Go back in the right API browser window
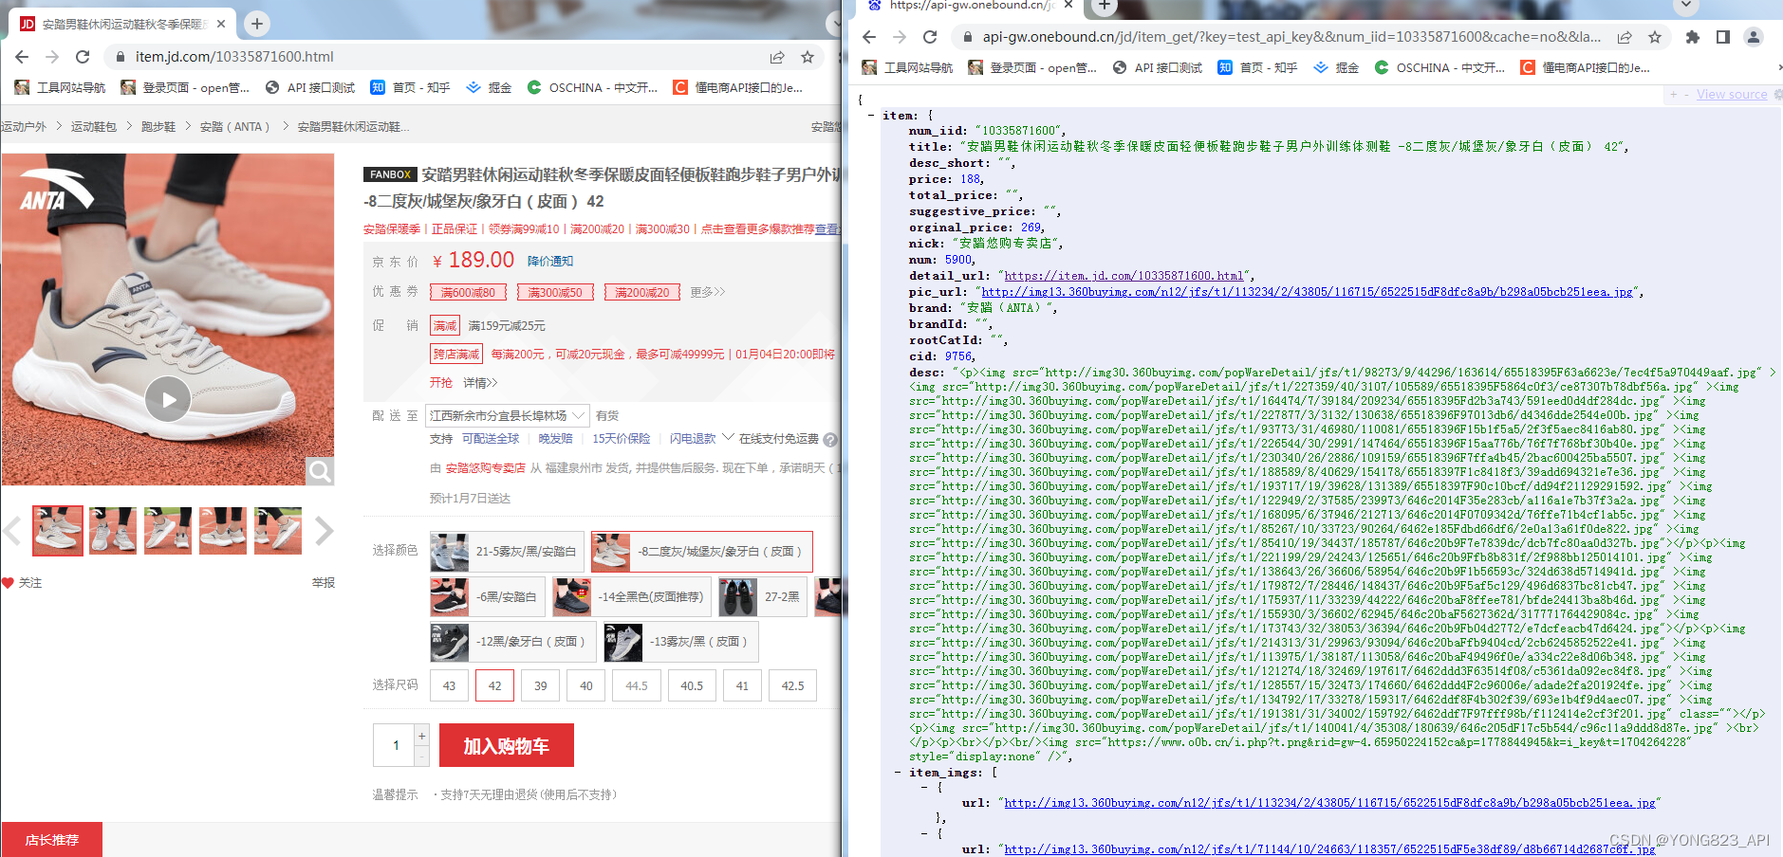Viewport: 1783px width, 857px height. click(869, 37)
